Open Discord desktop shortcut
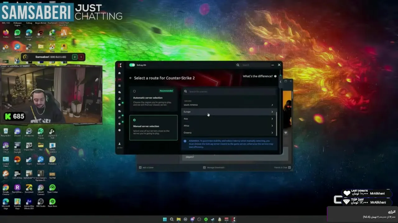The width and height of the screenshot is (398, 223). point(17,133)
